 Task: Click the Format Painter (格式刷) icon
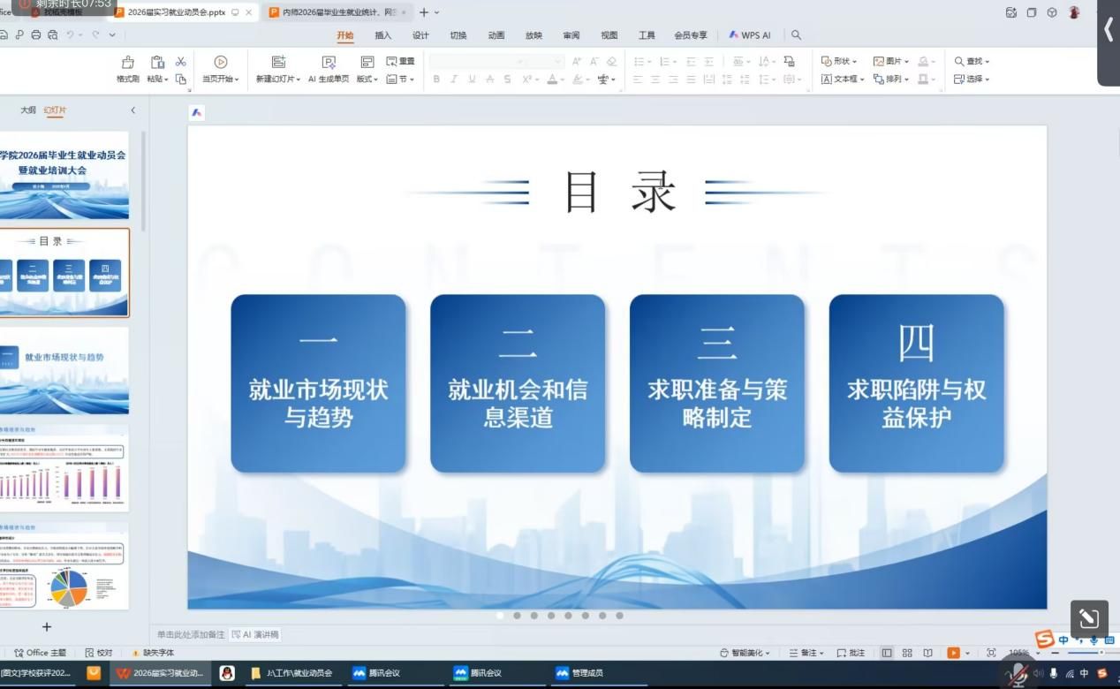pyautogui.click(x=128, y=62)
